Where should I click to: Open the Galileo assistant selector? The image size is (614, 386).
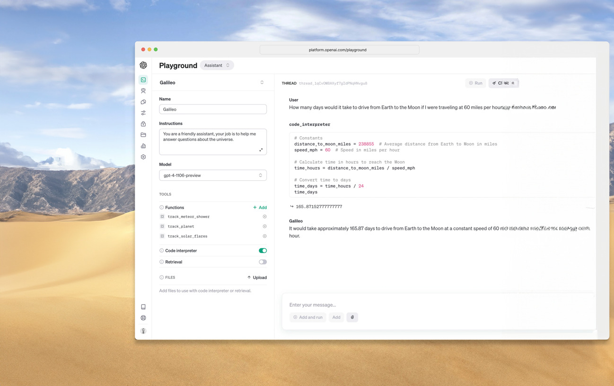tap(212, 82)
